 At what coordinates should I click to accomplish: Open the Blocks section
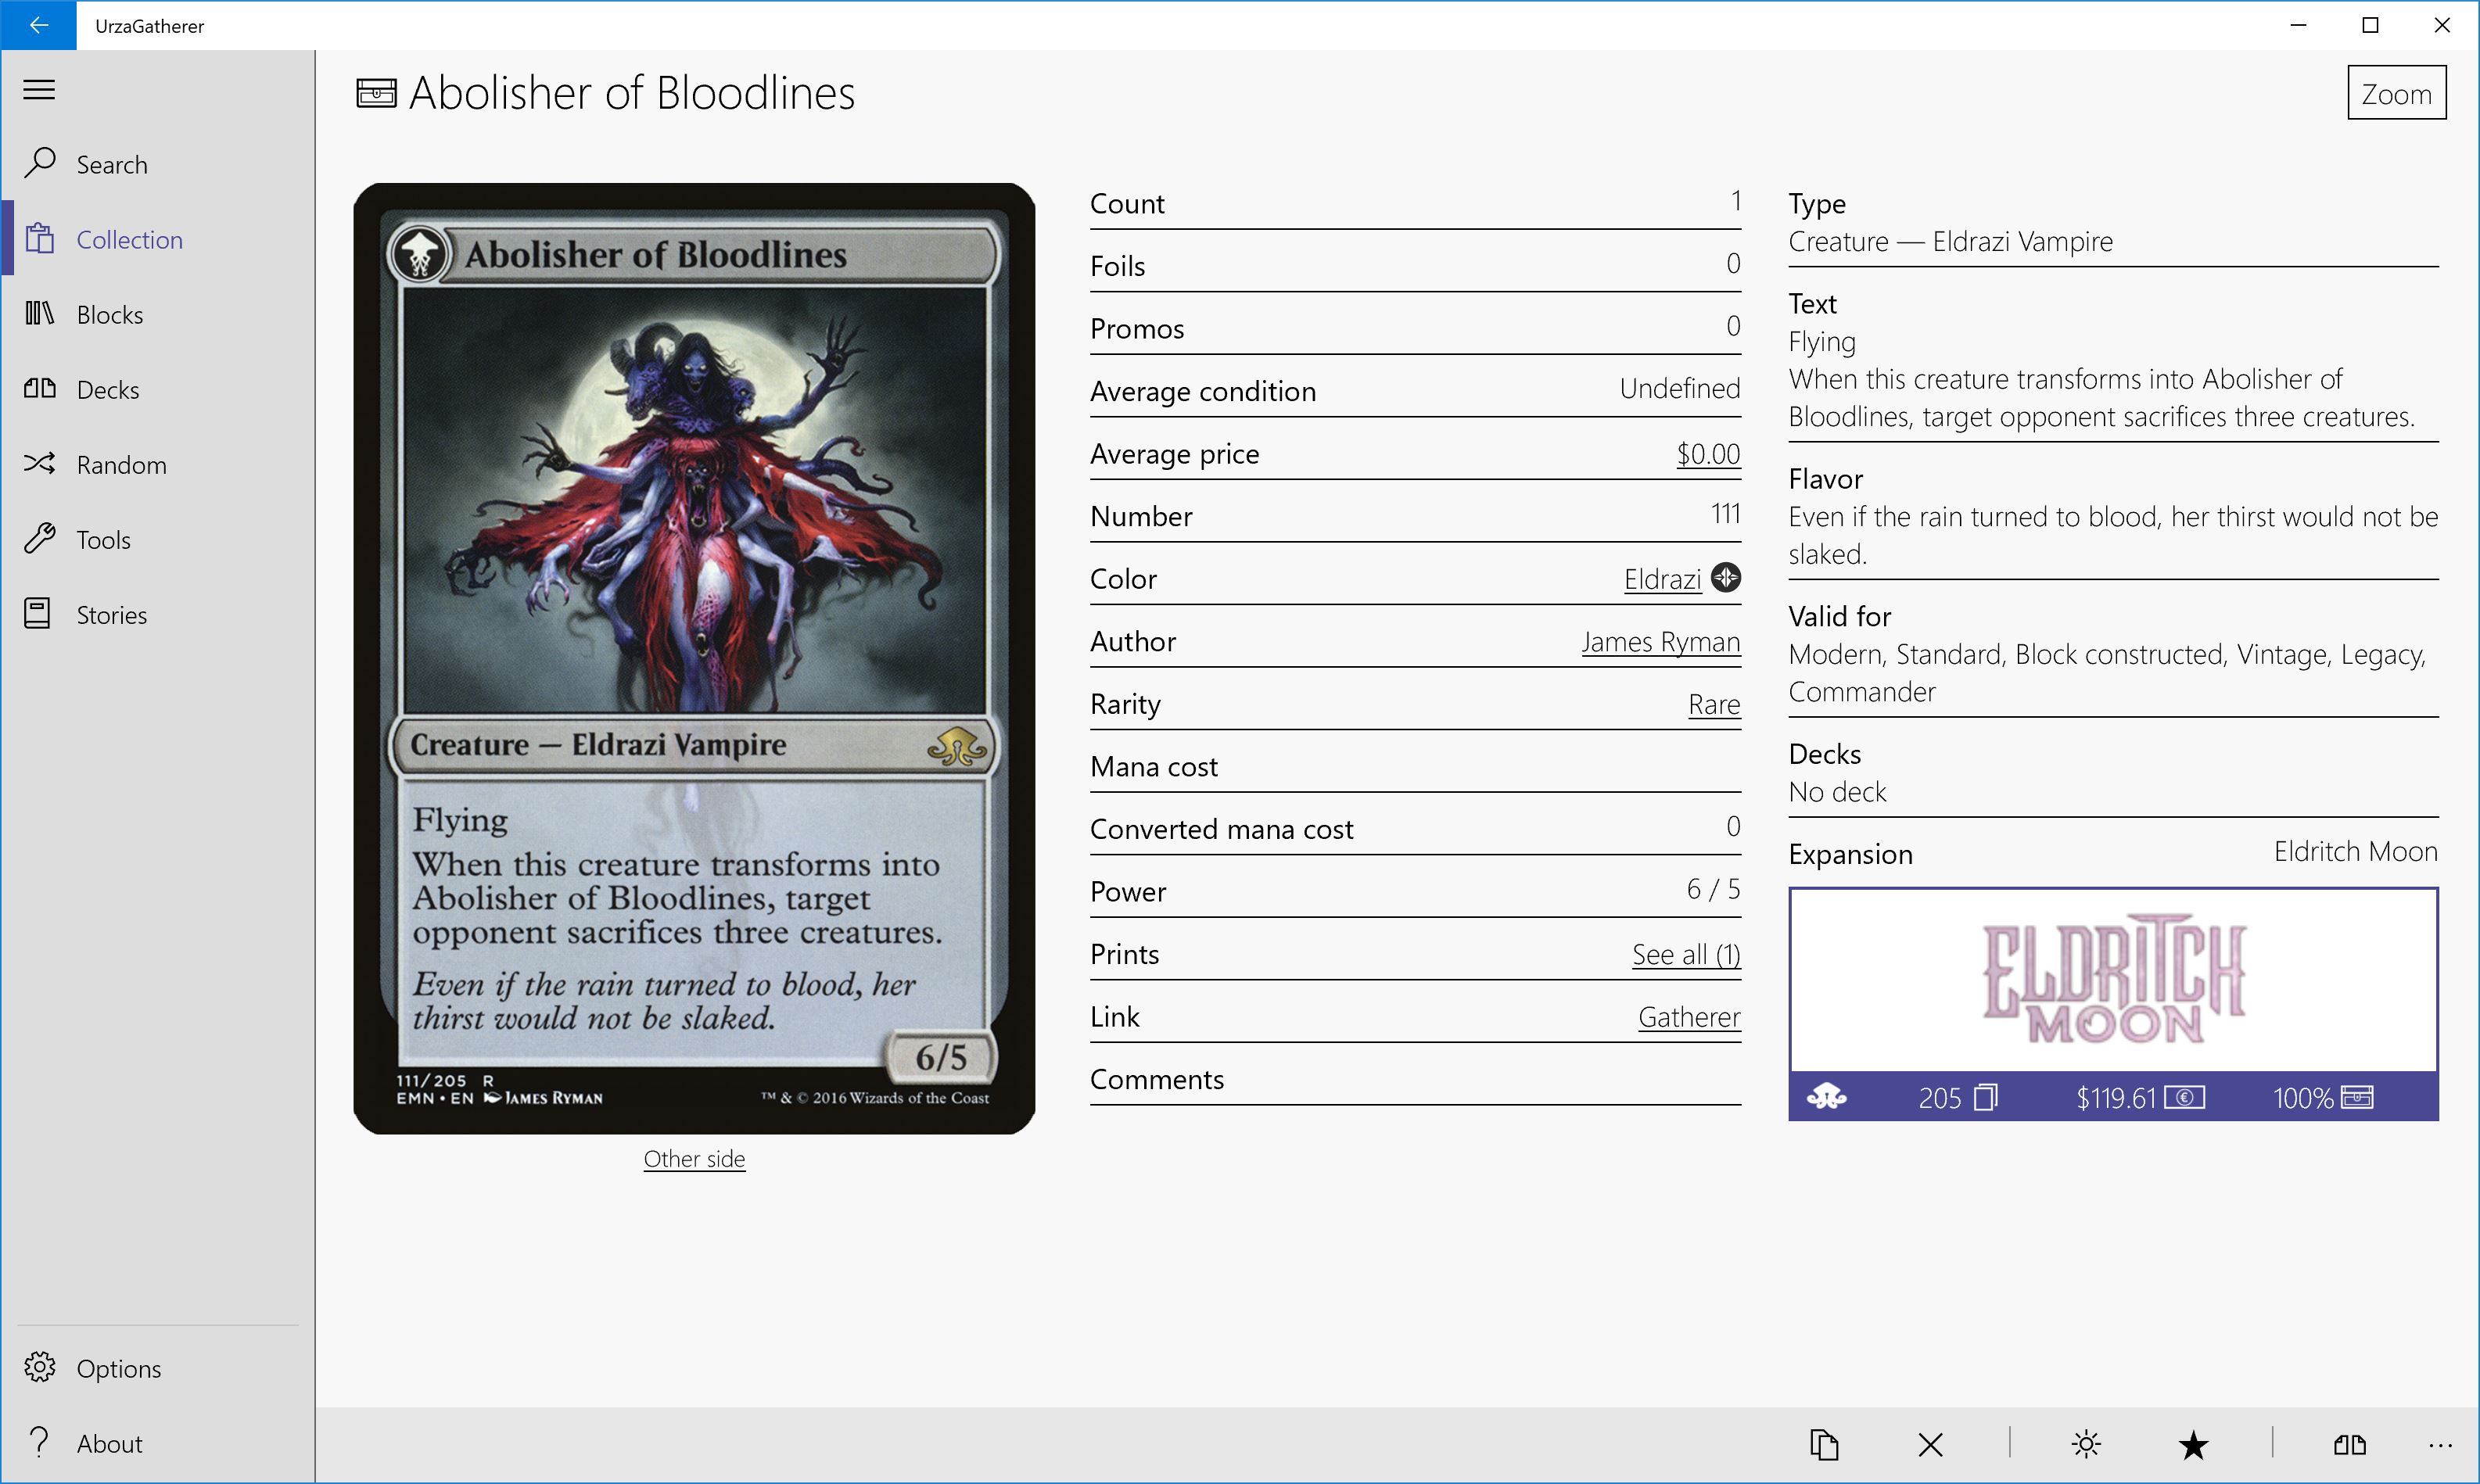point(158,314)
